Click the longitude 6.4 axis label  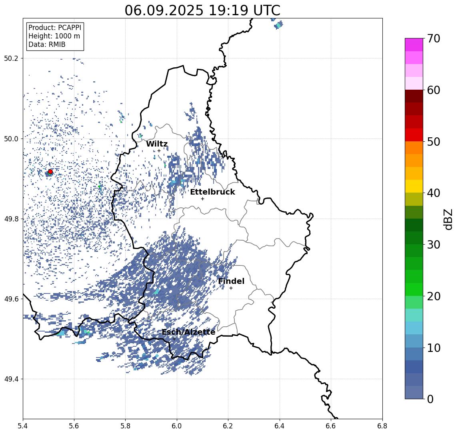[x=280, y=426]
